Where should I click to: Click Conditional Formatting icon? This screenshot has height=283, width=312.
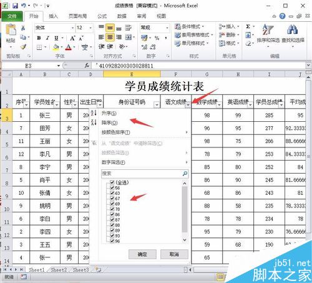point(177,27)
